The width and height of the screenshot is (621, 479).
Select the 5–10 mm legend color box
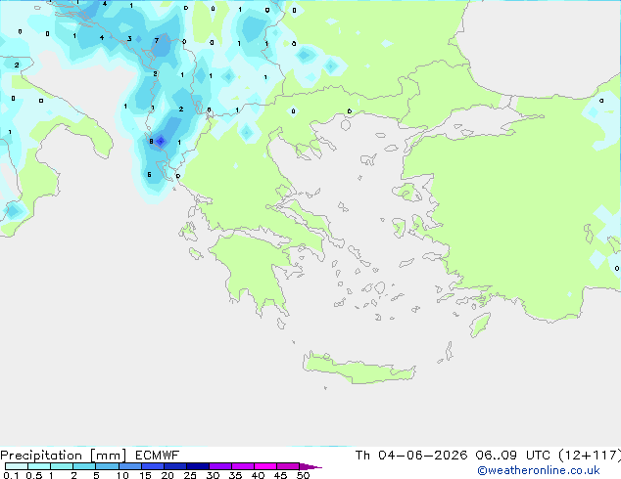pyautogui.click(x=107, y=466)
